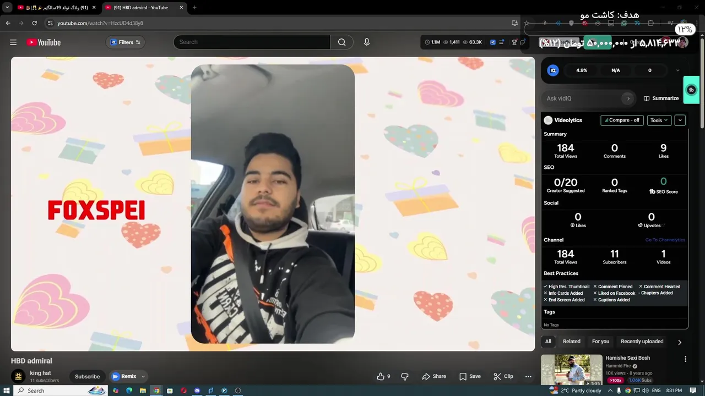
Task: Select the Related chip
Action: coord(572,342)
